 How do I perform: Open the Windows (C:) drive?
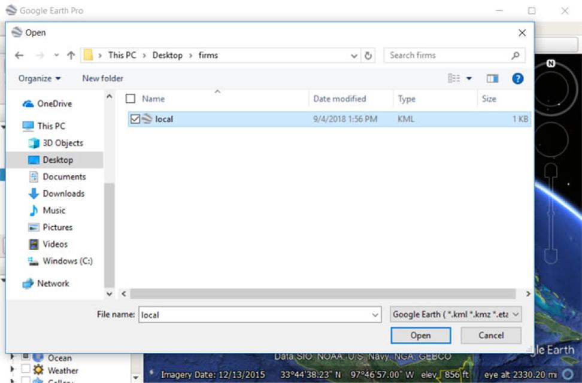click(60, 261)
